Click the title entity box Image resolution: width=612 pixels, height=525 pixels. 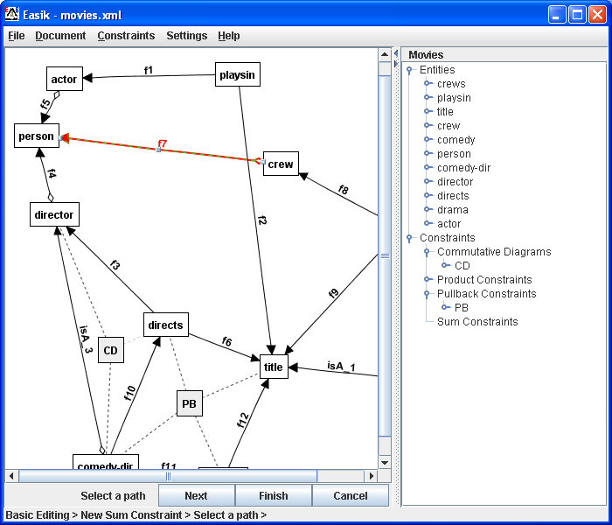point(274,367)
